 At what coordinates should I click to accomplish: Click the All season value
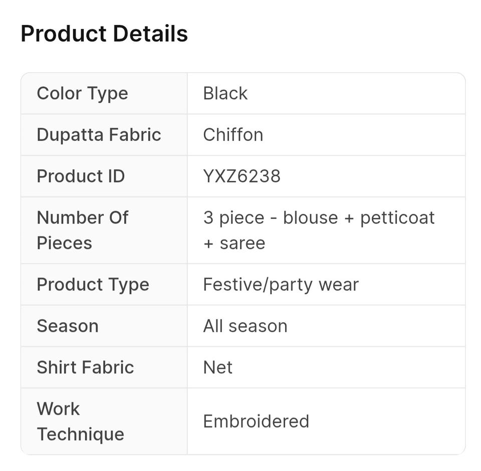pyautogui.click(x=245, y=326)
